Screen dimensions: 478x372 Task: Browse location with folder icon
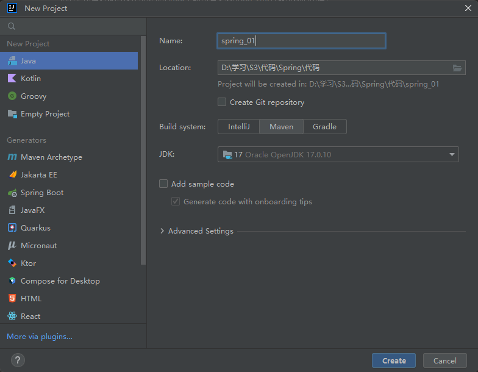[x=457, y=68]
